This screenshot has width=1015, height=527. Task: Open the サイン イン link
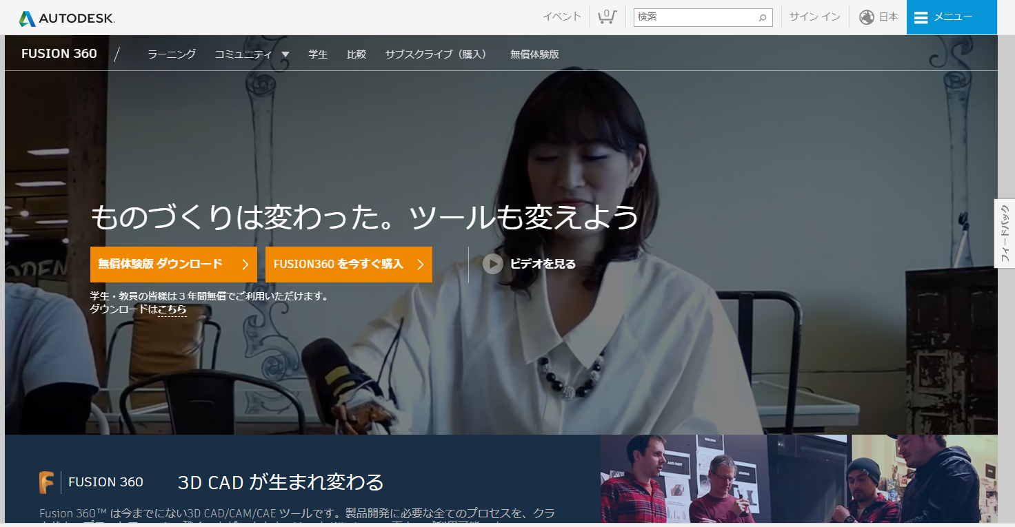pyautogui.click(x=814, y=17)
